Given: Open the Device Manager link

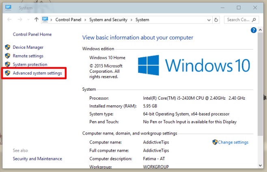Looking at the screenshot, I should (28, 47).
